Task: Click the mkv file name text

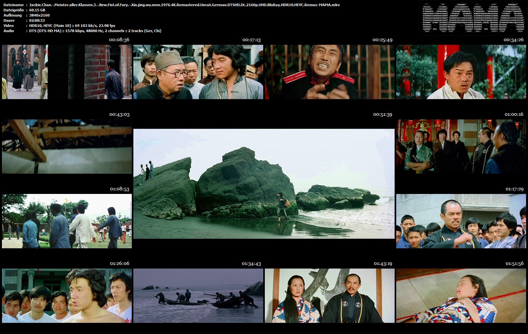Action: (184, 5)
